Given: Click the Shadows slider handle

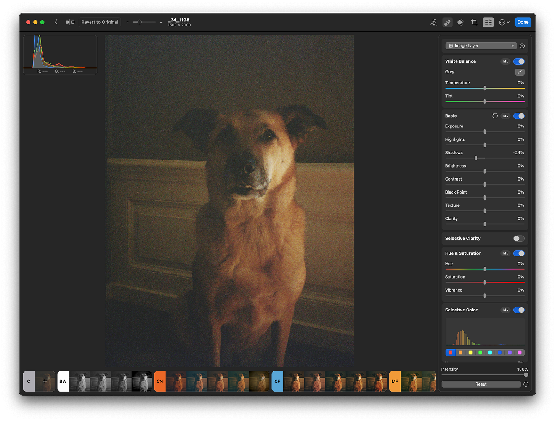Looking at the screenshot, I should [476, 158].
